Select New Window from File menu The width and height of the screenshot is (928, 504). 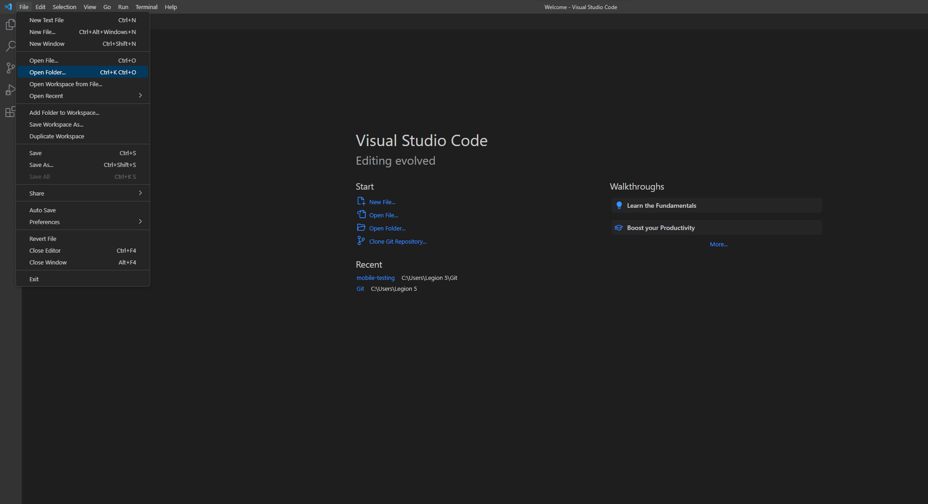(x=47, y=44)
